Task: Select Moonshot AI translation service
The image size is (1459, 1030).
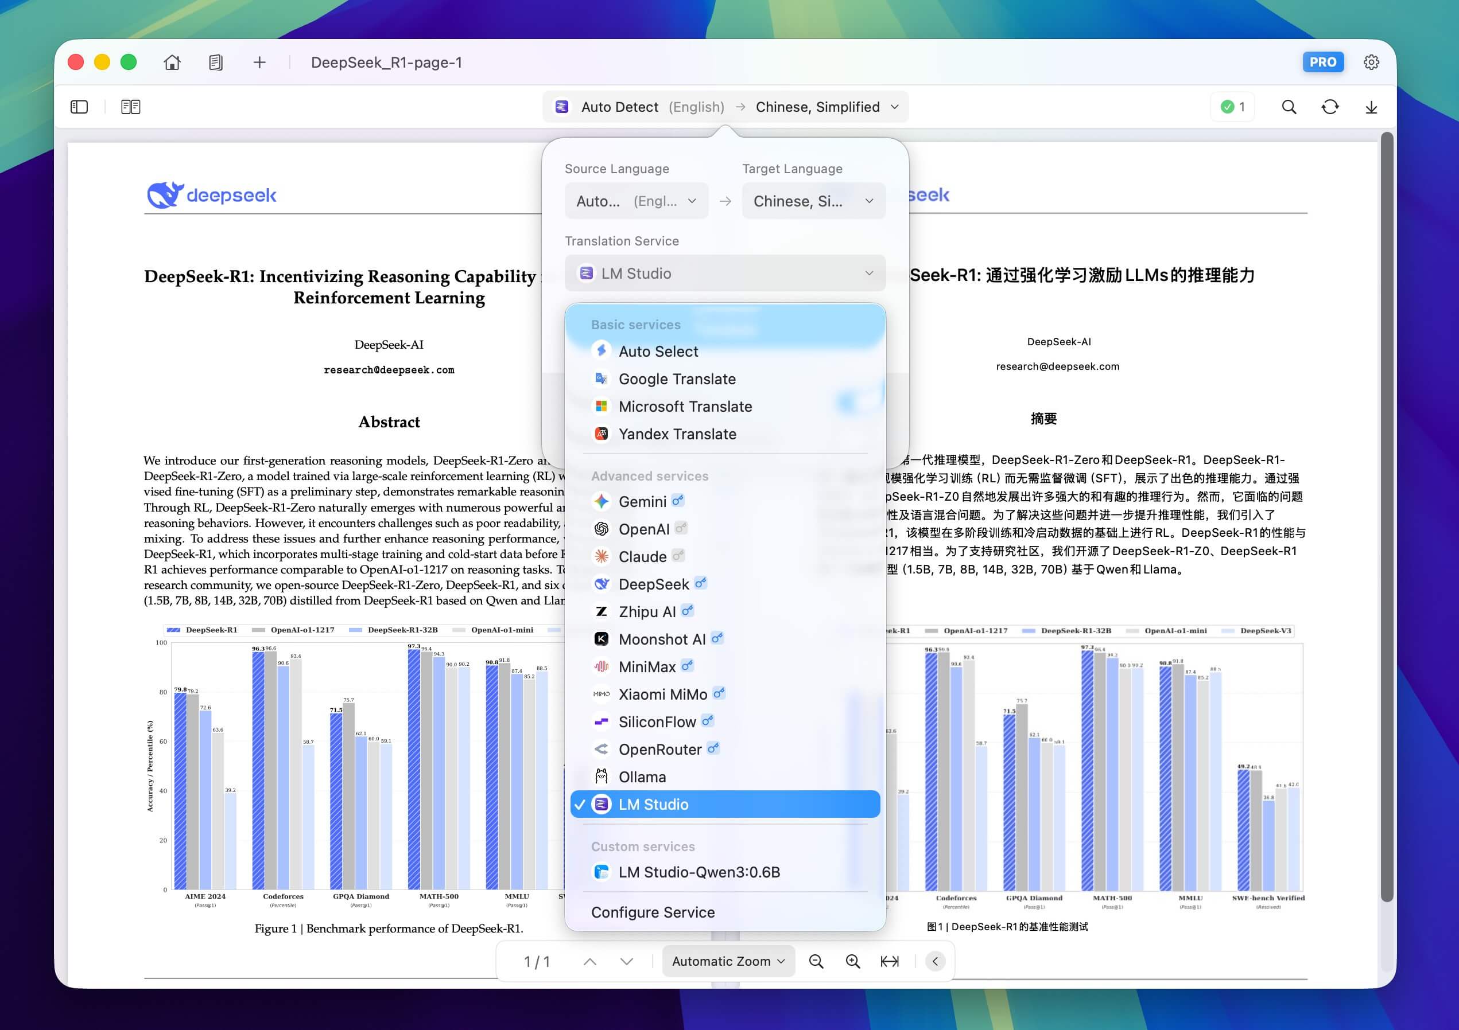Action: [x=725, y=639]
